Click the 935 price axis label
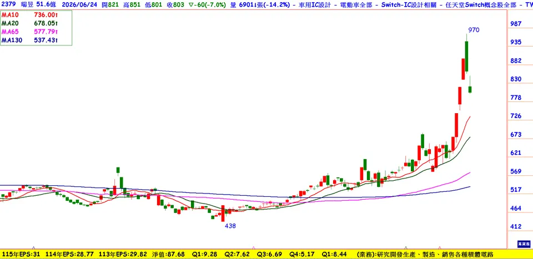533x259 pixels. tap(516, 42)
